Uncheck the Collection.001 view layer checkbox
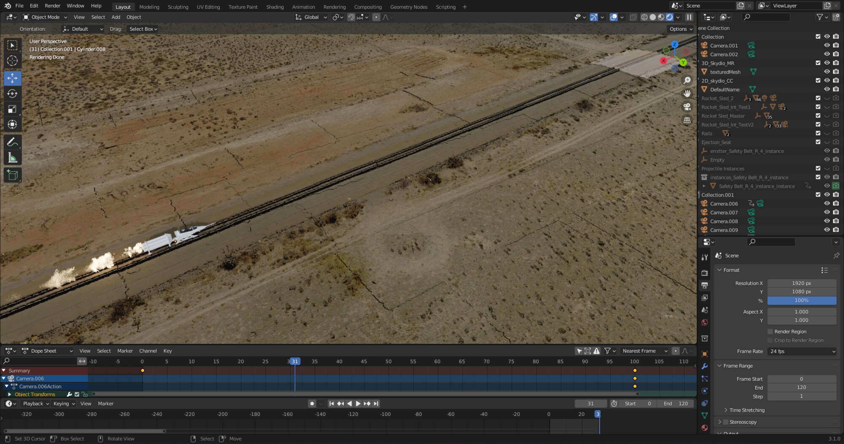844x444 pixels. pyautogui.click(x=818, y=195)
